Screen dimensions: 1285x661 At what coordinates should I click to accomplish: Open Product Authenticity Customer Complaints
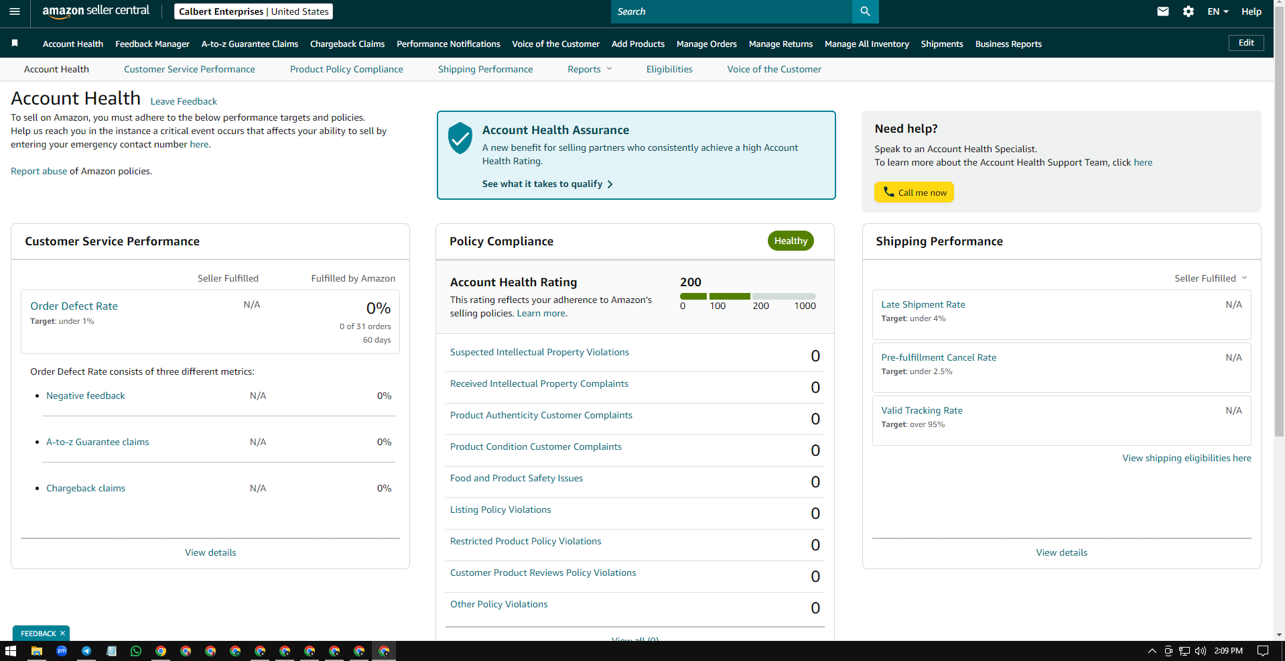tap(541, 415)
